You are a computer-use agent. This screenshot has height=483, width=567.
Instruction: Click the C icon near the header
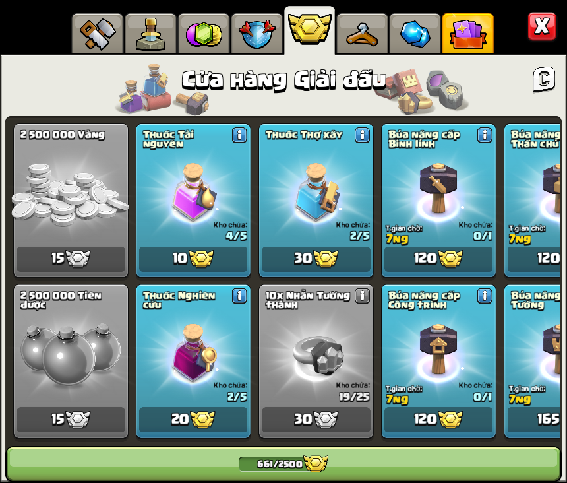[x=544, y=79]
